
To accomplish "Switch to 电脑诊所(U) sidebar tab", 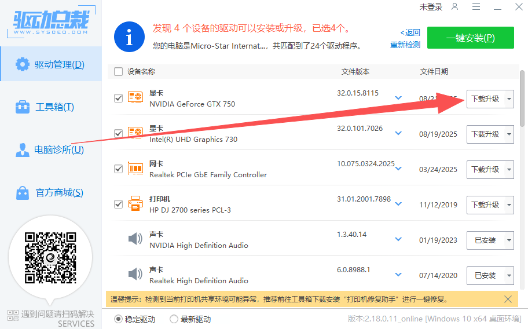I will pyautogui.click(x=50, y=150).
